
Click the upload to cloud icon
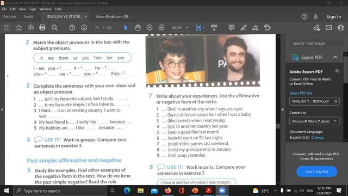[30, 28]
